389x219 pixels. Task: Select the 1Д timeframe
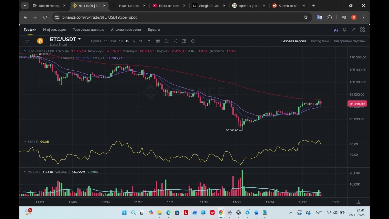click(134, 41)
